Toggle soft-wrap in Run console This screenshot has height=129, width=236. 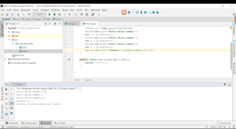(11, 99)
